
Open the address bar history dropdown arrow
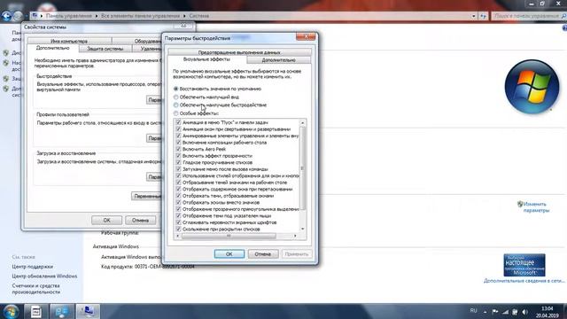point(474,16)
